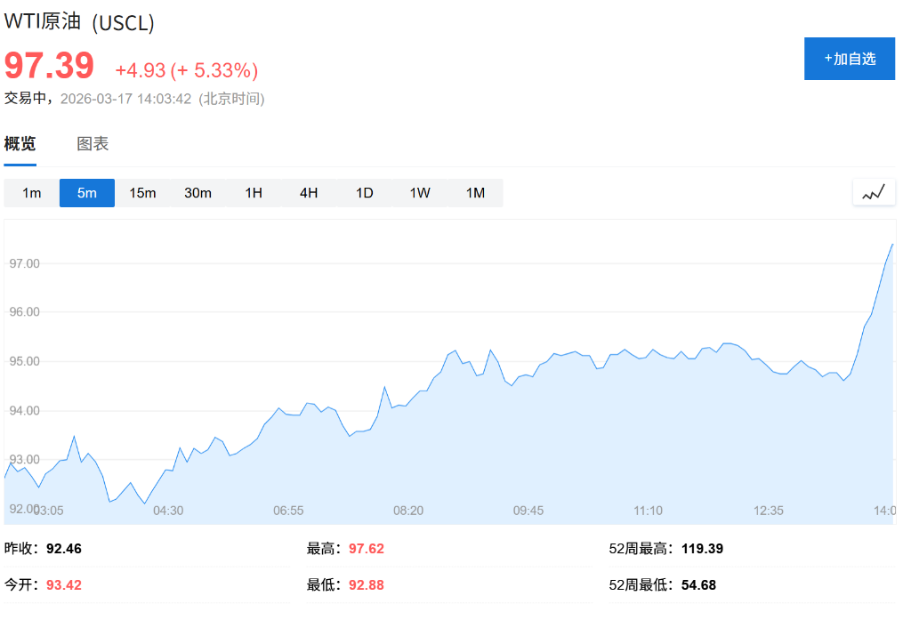
Task: Select the 5m timeframe button
Action: (86, 192)
